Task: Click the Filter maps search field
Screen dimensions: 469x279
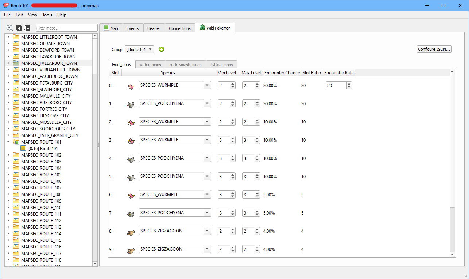Action: point(66,28)
